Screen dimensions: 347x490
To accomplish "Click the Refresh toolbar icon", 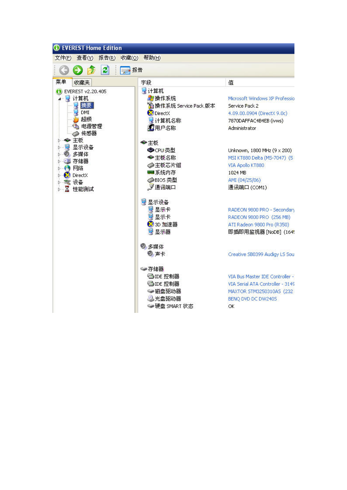I will pyautogui.click(x=105, y=70).
